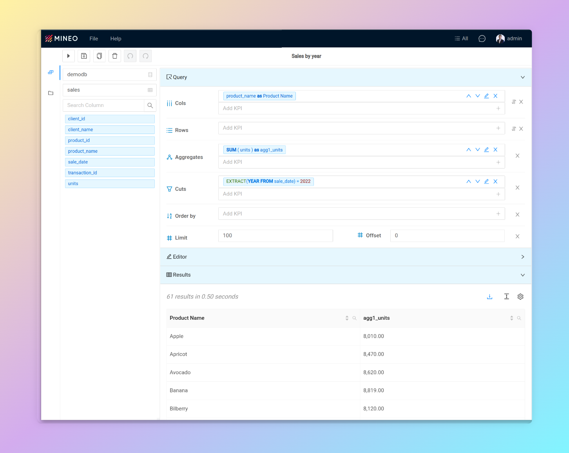Toggle sort direction for the Rows section

coord(514,129)
